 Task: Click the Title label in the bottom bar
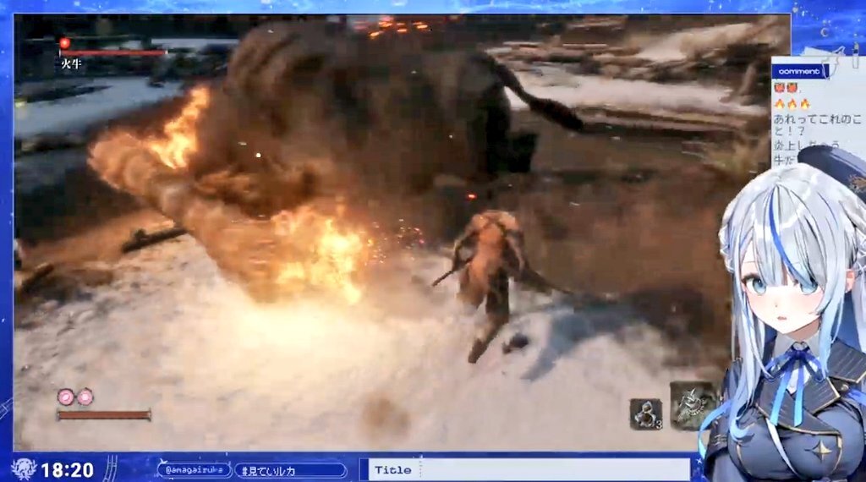click(x=392, y=470)
